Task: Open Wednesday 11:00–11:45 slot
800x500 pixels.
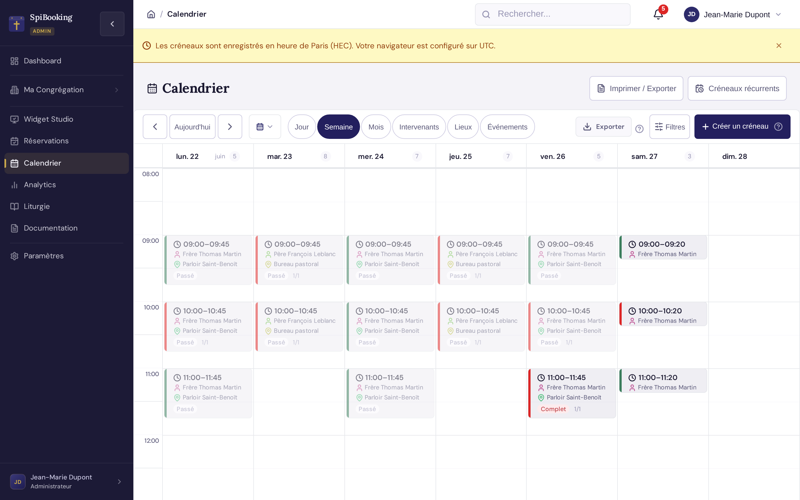Action: click(390, 393)
